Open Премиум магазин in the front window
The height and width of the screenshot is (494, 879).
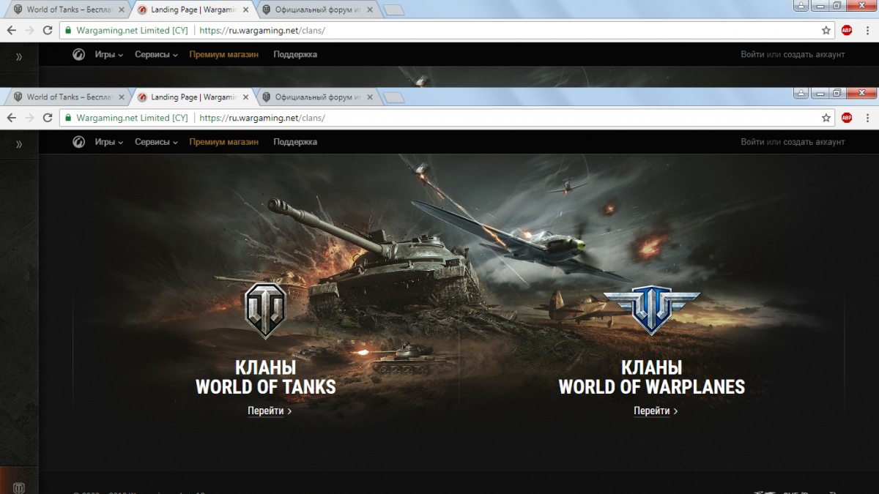223,142
